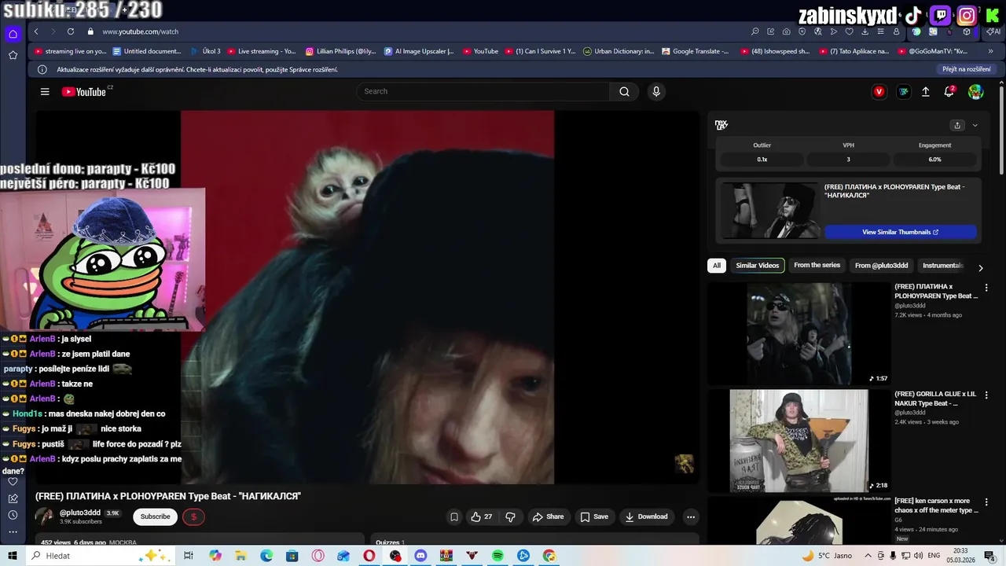
Task: Click the red dollar icon beside Subscribe
Action: (x=193, y=516)
